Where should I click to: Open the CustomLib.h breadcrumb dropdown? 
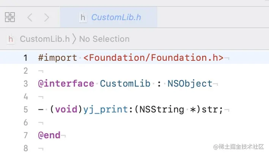click(x=44, y=39)
